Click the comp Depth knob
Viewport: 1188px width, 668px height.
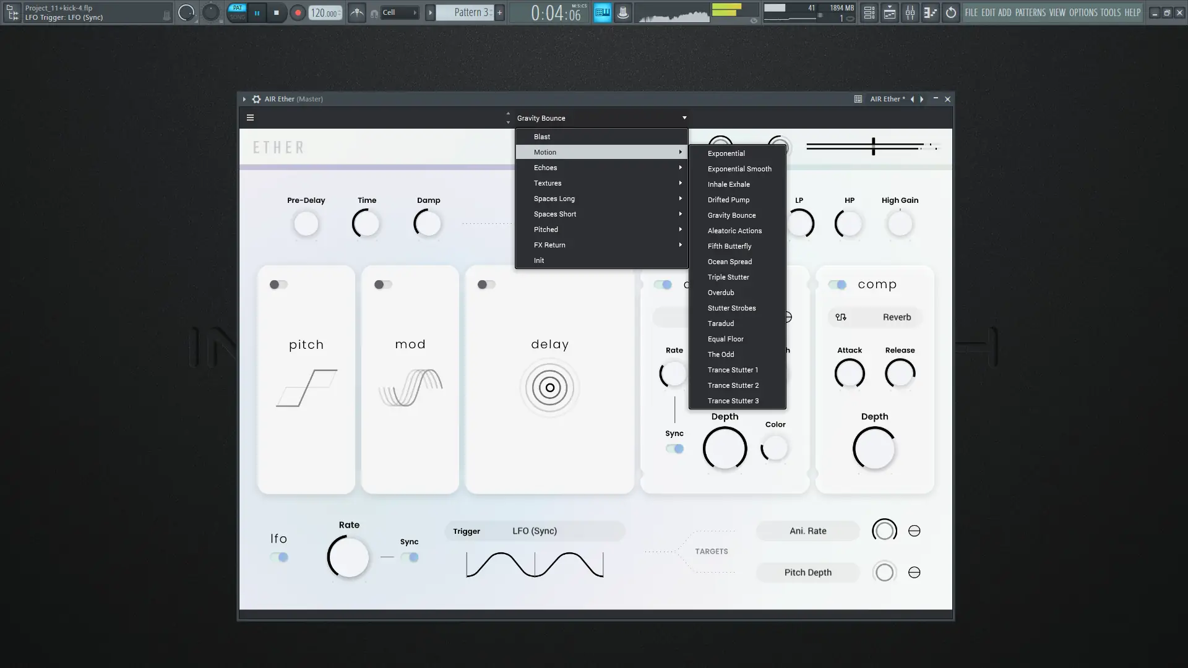point(874,448)
